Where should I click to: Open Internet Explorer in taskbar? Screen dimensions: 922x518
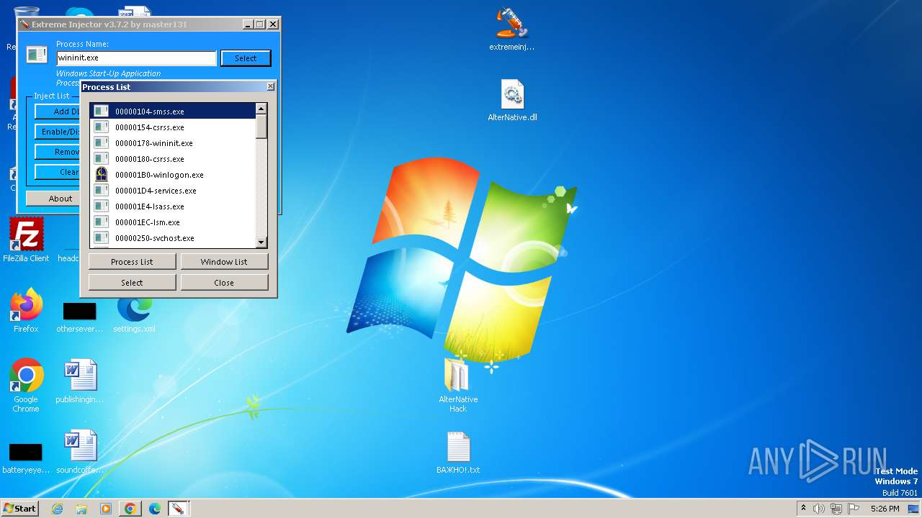pos(57,509)
